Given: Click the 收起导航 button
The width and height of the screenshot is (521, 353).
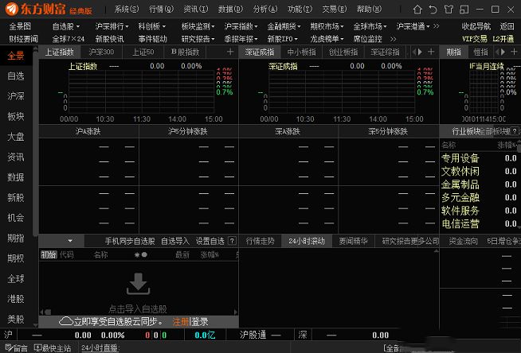Looking at the screenshot, I should (x=476, y=26).
